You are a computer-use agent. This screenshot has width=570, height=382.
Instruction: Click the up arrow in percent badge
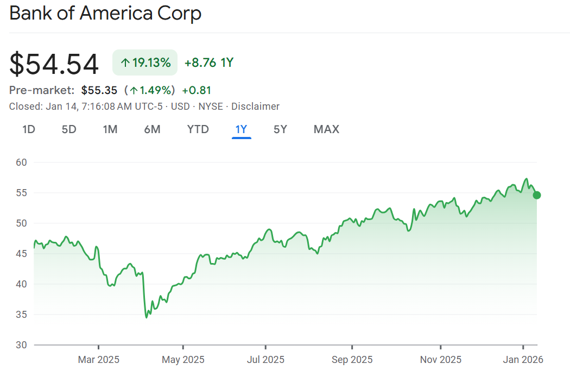(125, 63)
